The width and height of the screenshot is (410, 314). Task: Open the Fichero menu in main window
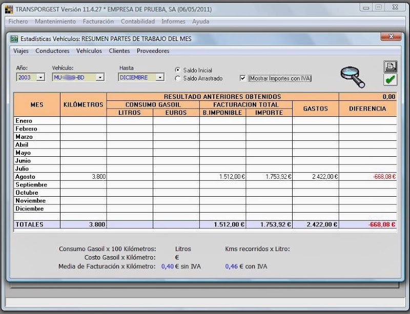coord(18,22)
